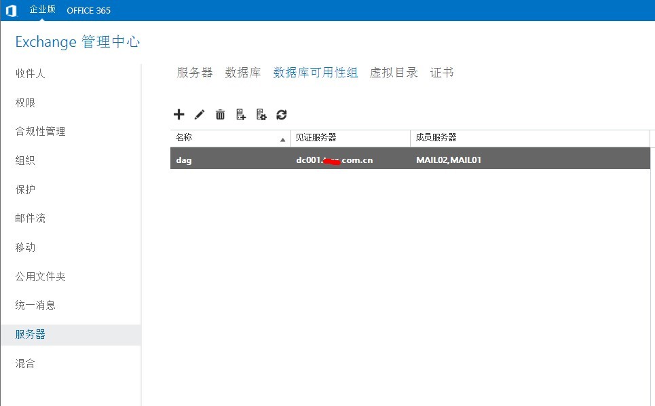Screen dimensions: 655x406
Task: Switch to the 数据库 tab
Action: (243, 73)
